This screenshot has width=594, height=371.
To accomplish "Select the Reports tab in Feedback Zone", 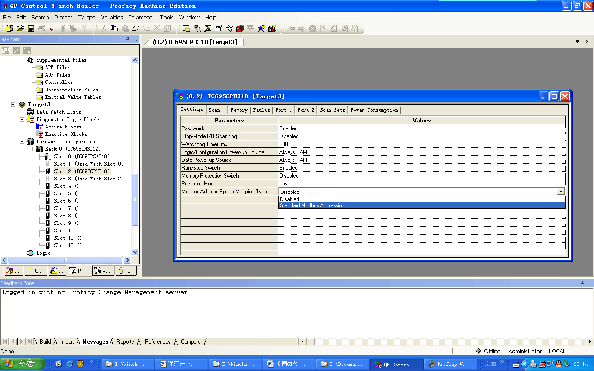I will (125, 342).
